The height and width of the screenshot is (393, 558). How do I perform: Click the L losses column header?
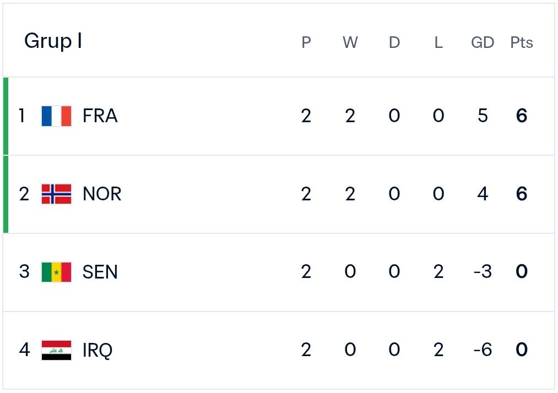(438, 43)
